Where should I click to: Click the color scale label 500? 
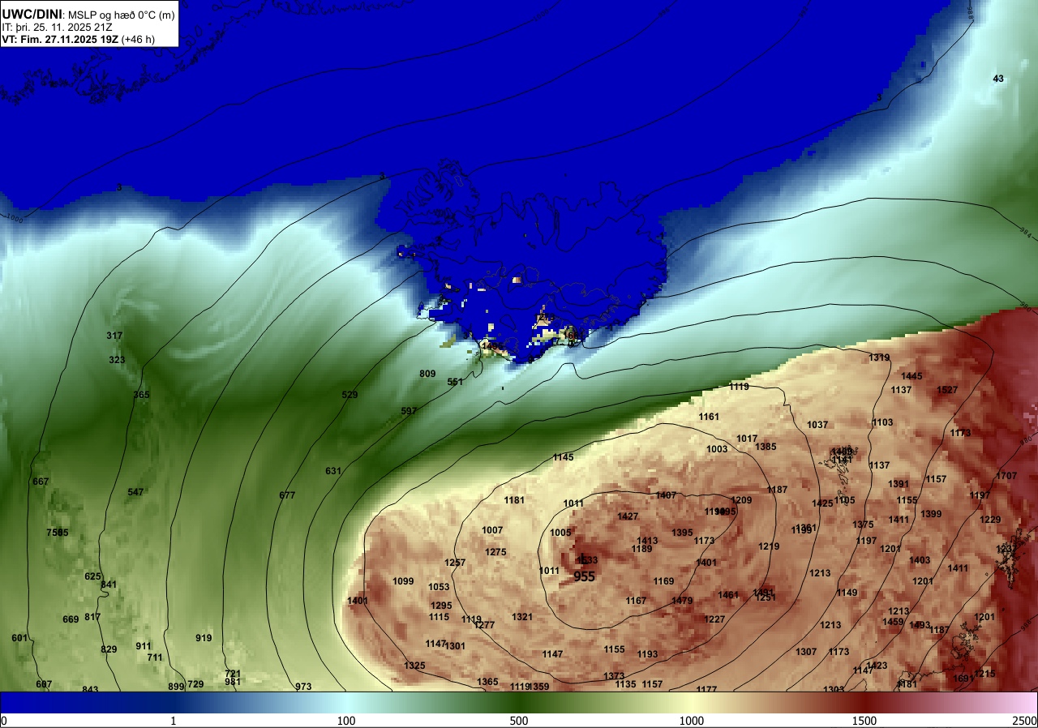tap(519, 721)
